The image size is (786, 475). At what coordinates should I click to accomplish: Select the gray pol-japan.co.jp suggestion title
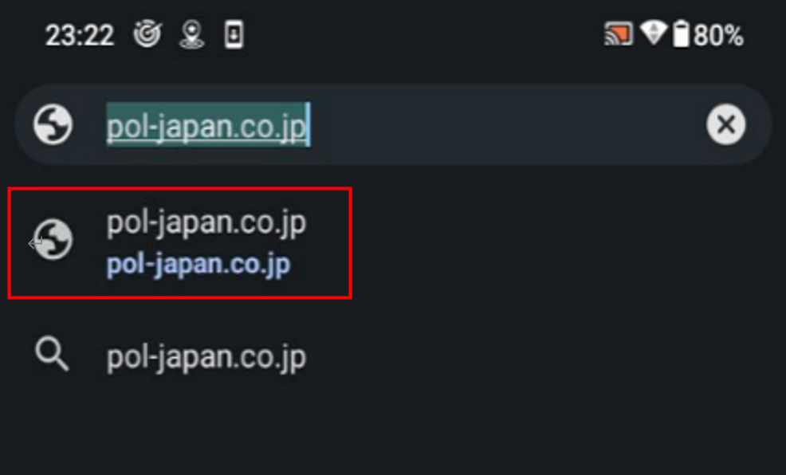tap(206, 223)
